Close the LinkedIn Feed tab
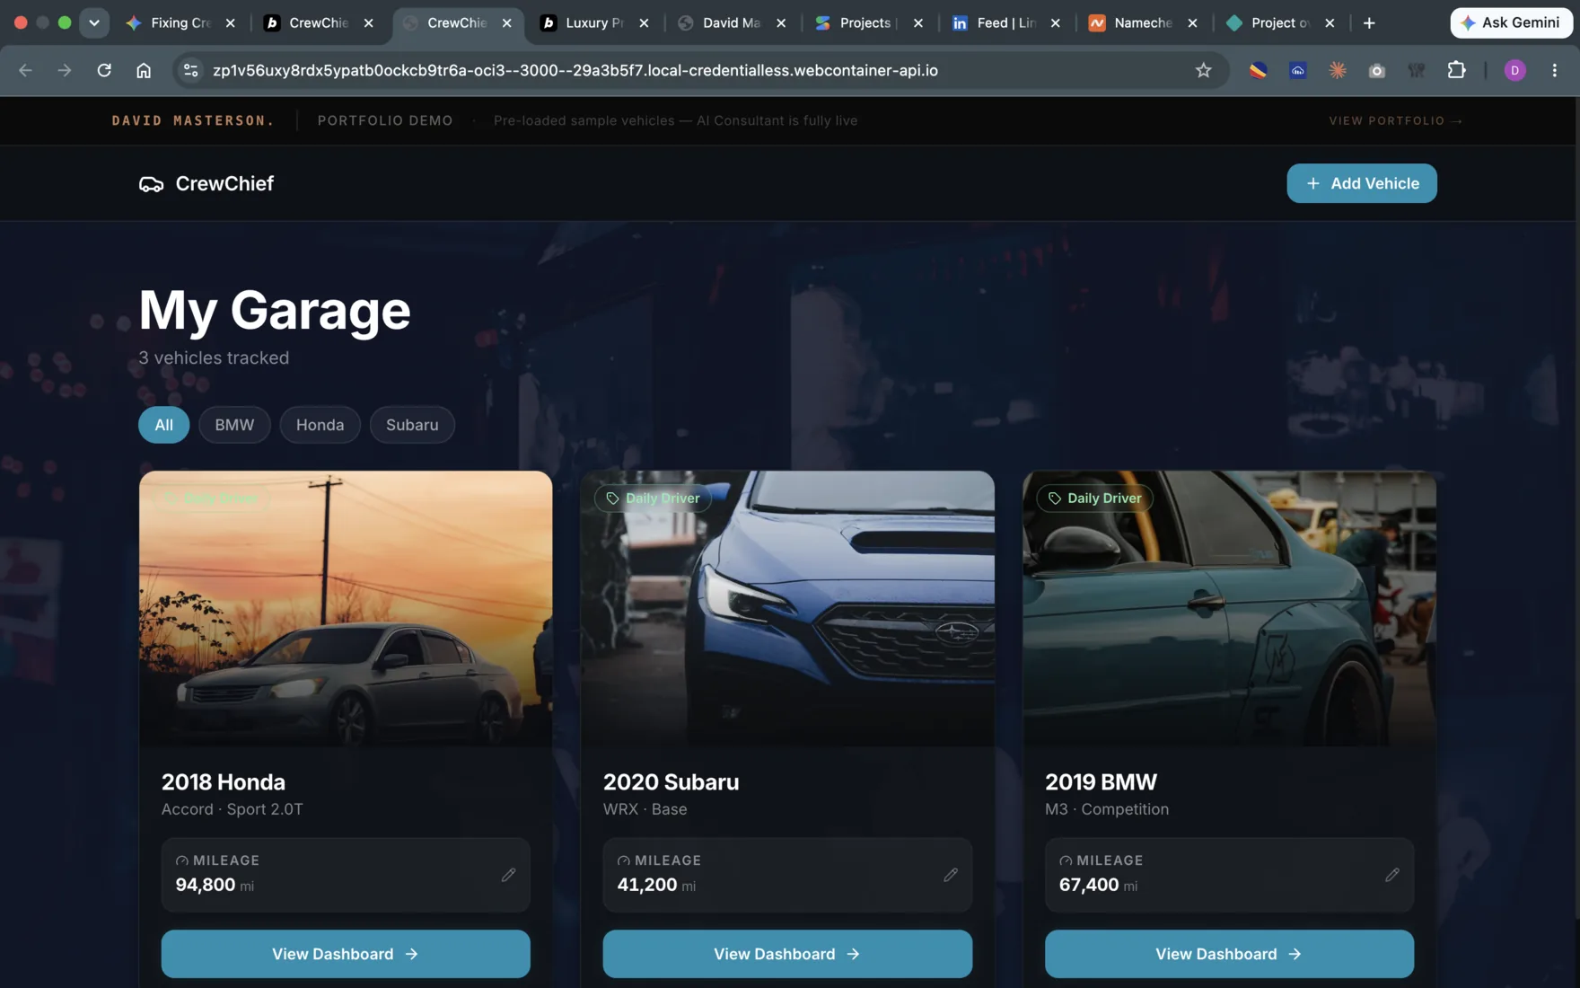This screenshot has width=1580, height=988. point(1056,23)
